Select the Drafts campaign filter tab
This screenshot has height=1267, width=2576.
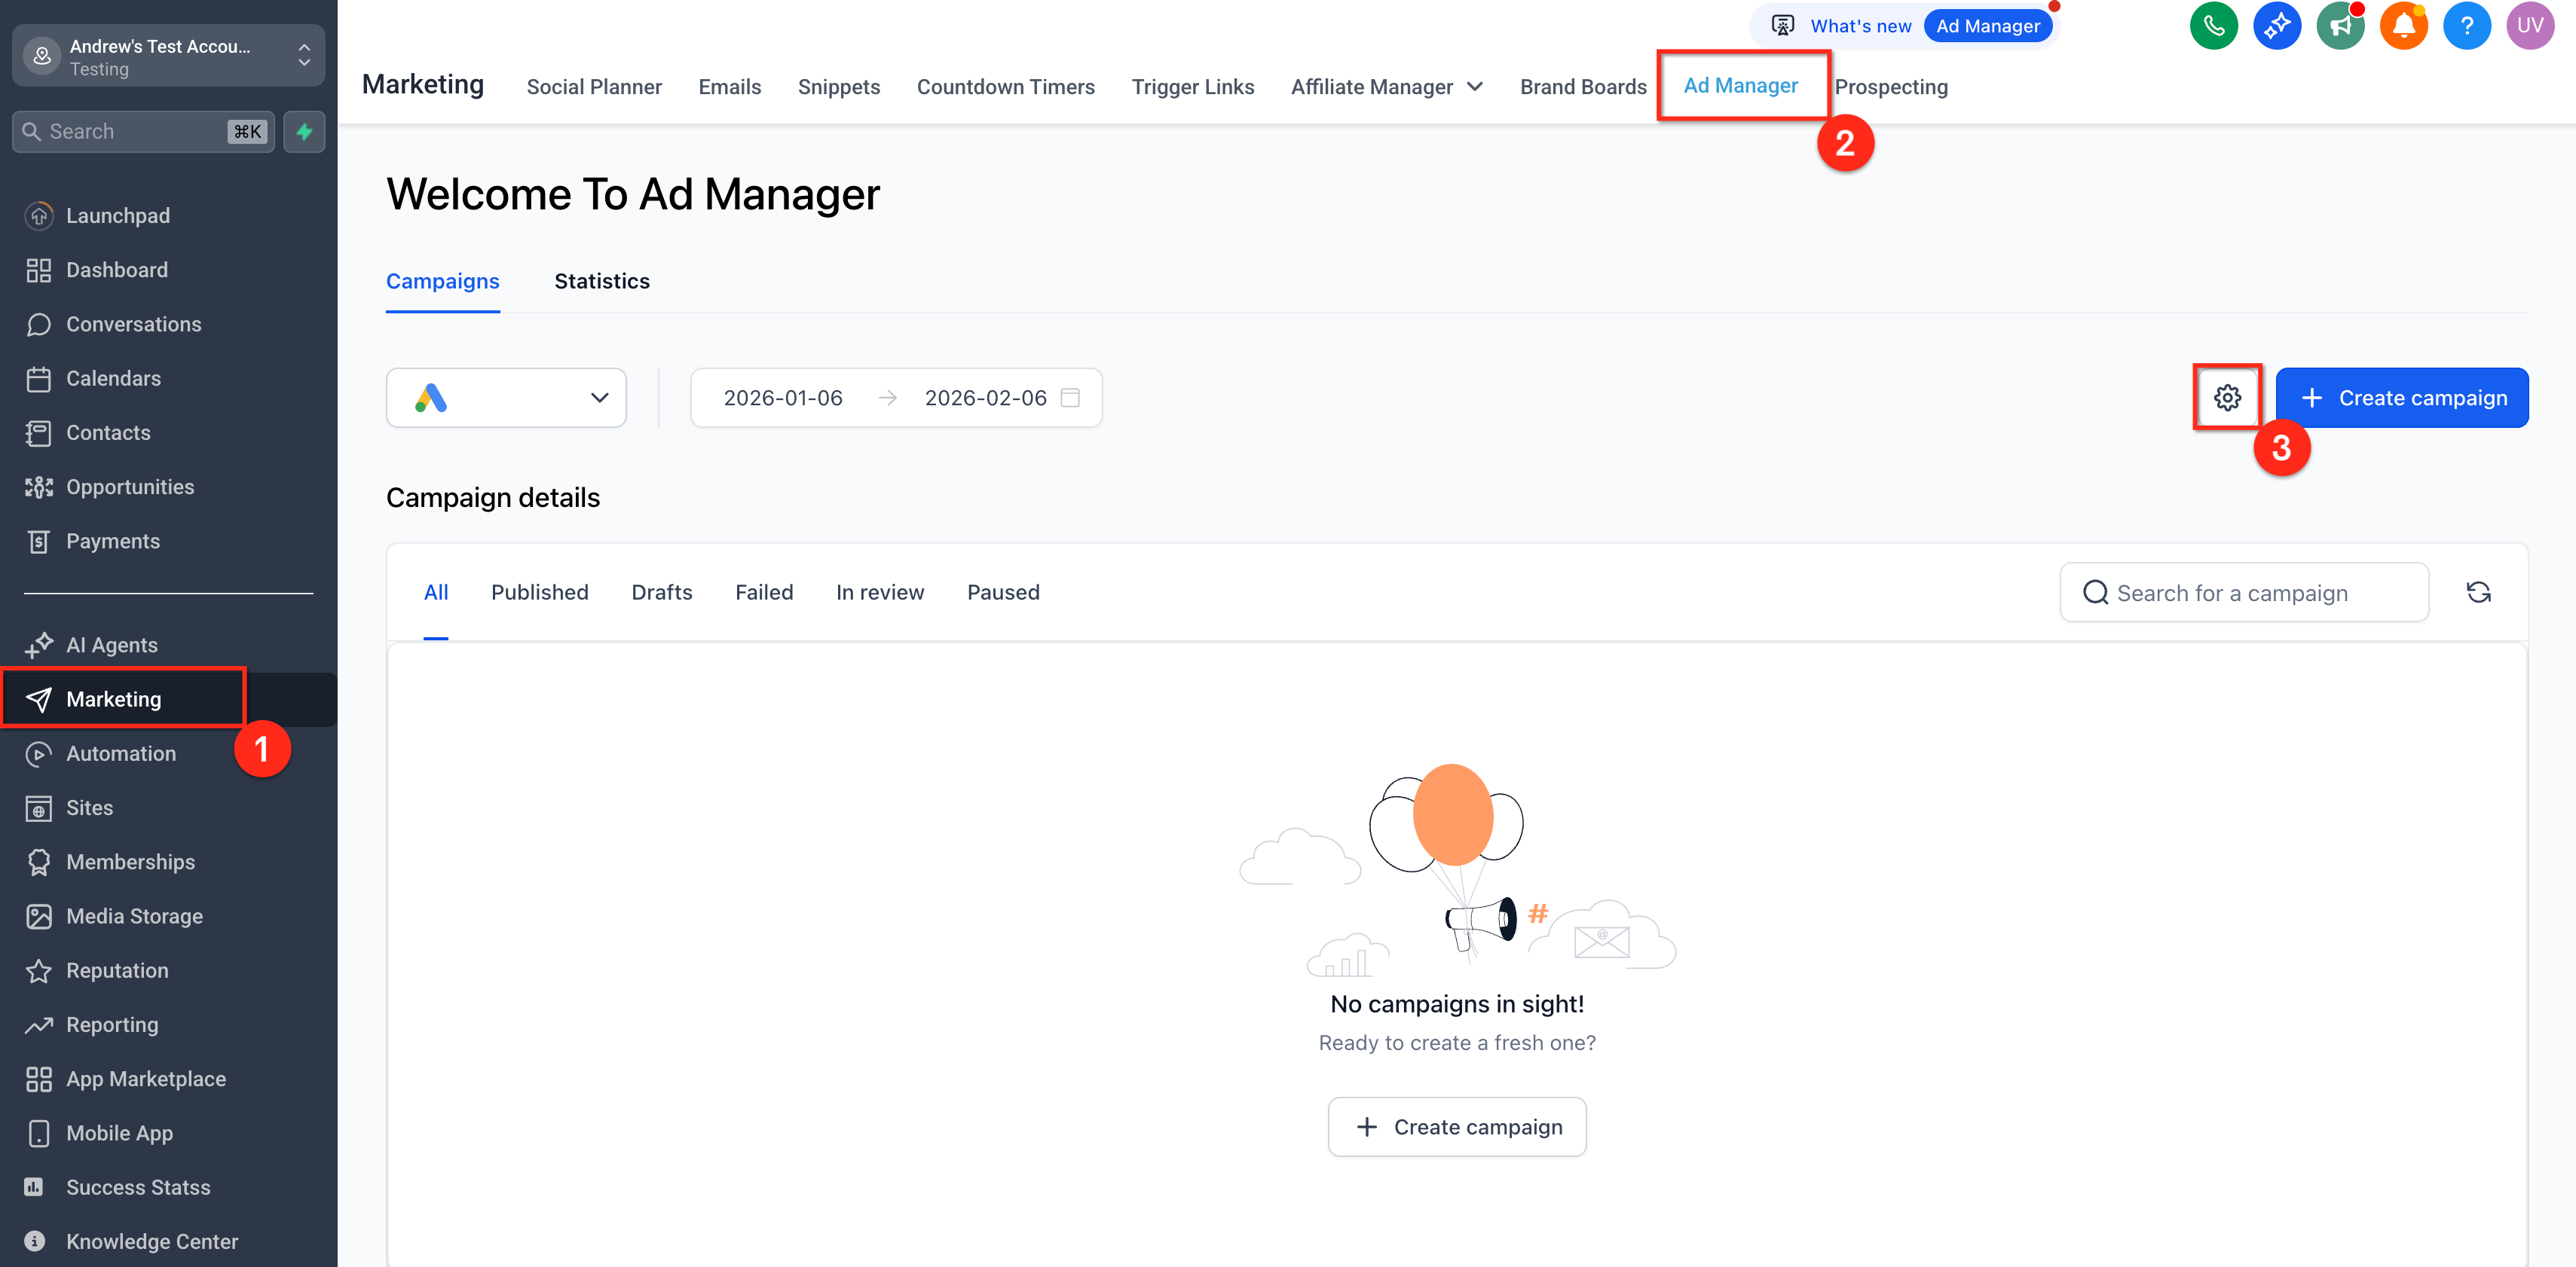tap(661, 593)
